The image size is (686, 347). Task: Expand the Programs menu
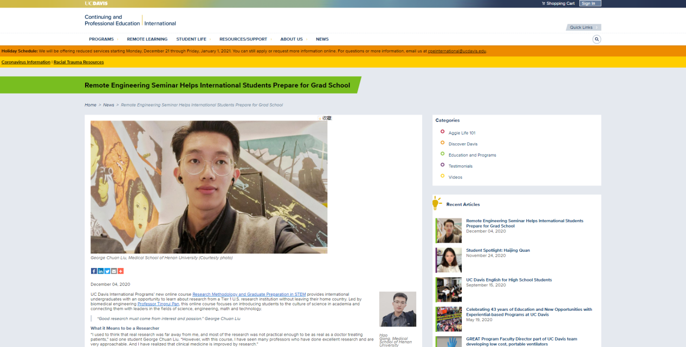(x=101, y=39)
